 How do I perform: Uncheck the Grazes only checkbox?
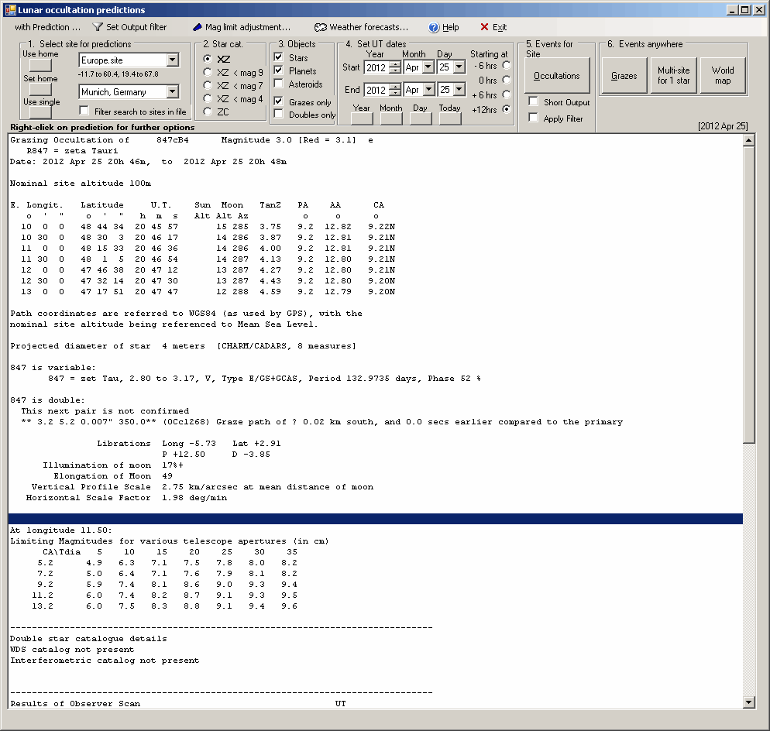pos(279,102)
